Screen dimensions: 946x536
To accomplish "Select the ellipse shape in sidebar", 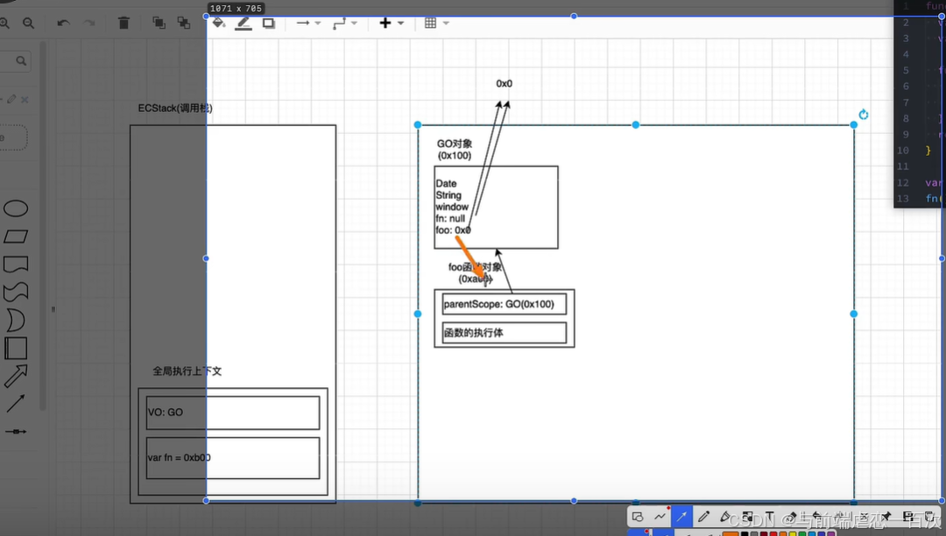I will [x=16, y=208].
